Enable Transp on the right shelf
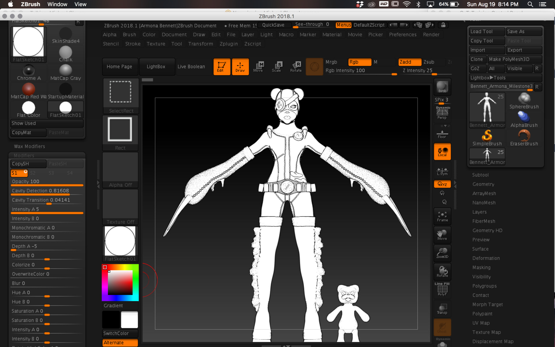 (442, 308)
